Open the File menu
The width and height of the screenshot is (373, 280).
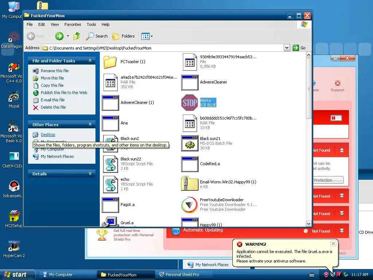click(30, 24)
